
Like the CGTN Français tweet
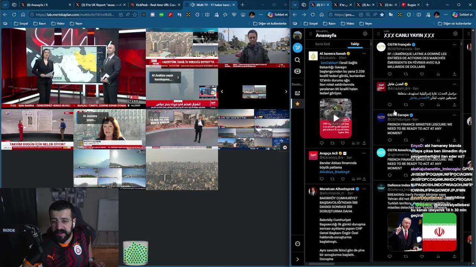tap(422, 74)
